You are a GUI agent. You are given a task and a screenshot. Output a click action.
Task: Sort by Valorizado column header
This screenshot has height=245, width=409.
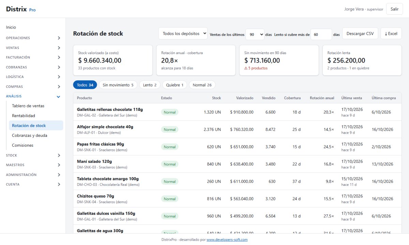245,98
